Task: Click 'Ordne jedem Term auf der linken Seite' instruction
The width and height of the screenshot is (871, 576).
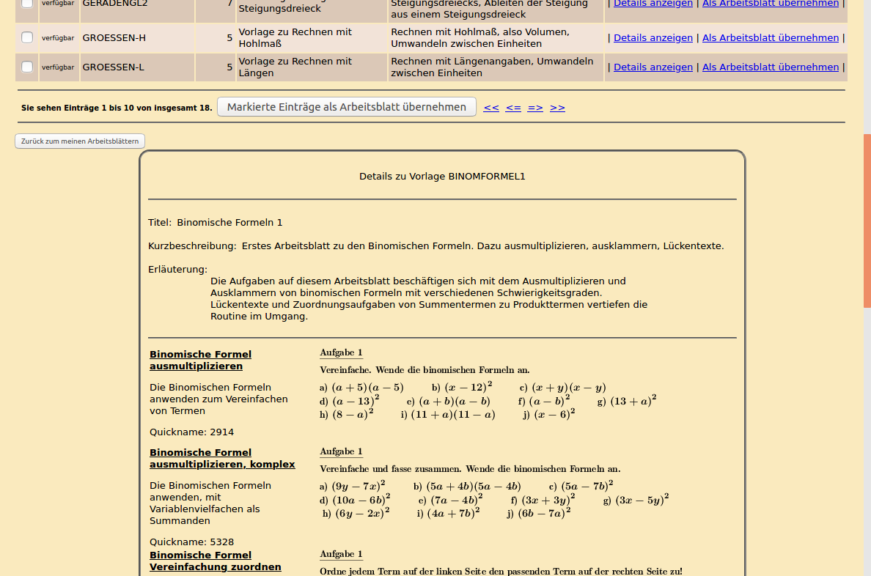Action: (501, 571)
